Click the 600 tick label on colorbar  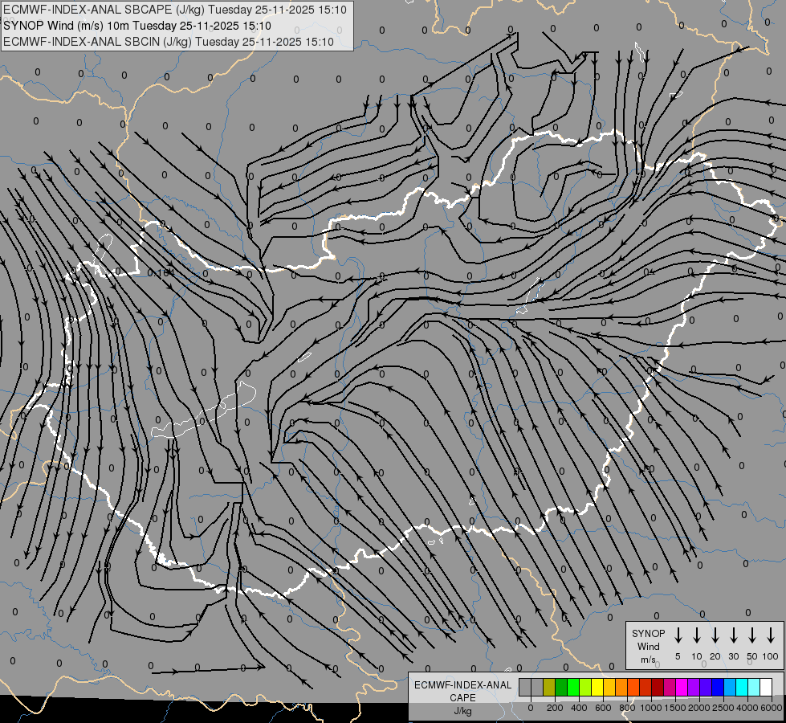(x=603, y=708)
